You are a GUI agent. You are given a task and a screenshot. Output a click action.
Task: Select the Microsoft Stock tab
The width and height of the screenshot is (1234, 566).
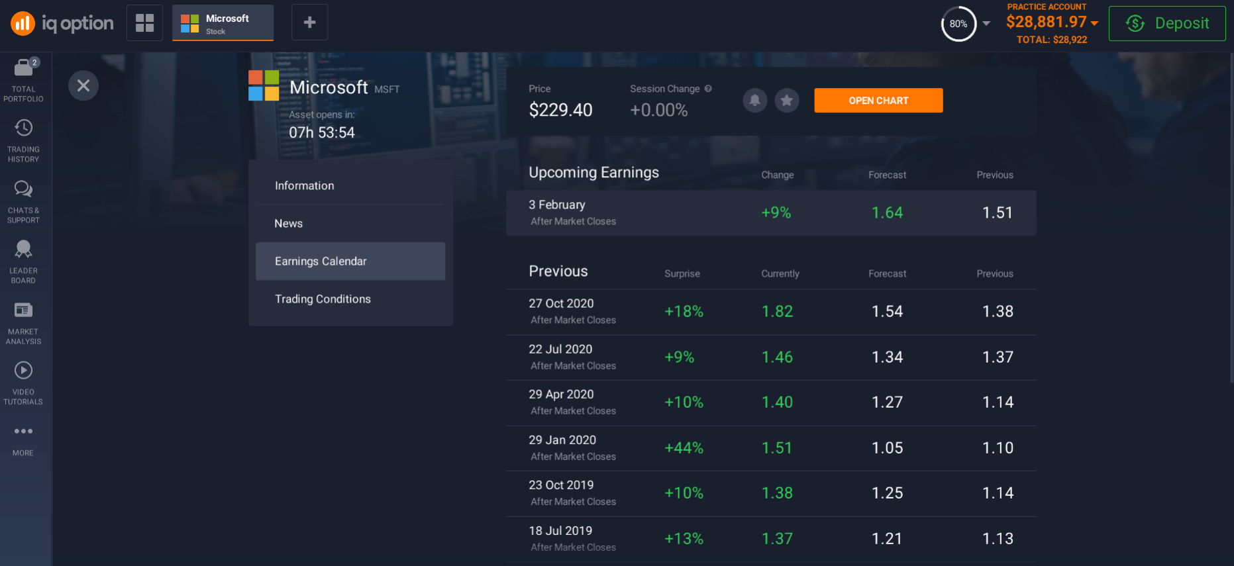[x=223, y=23]
